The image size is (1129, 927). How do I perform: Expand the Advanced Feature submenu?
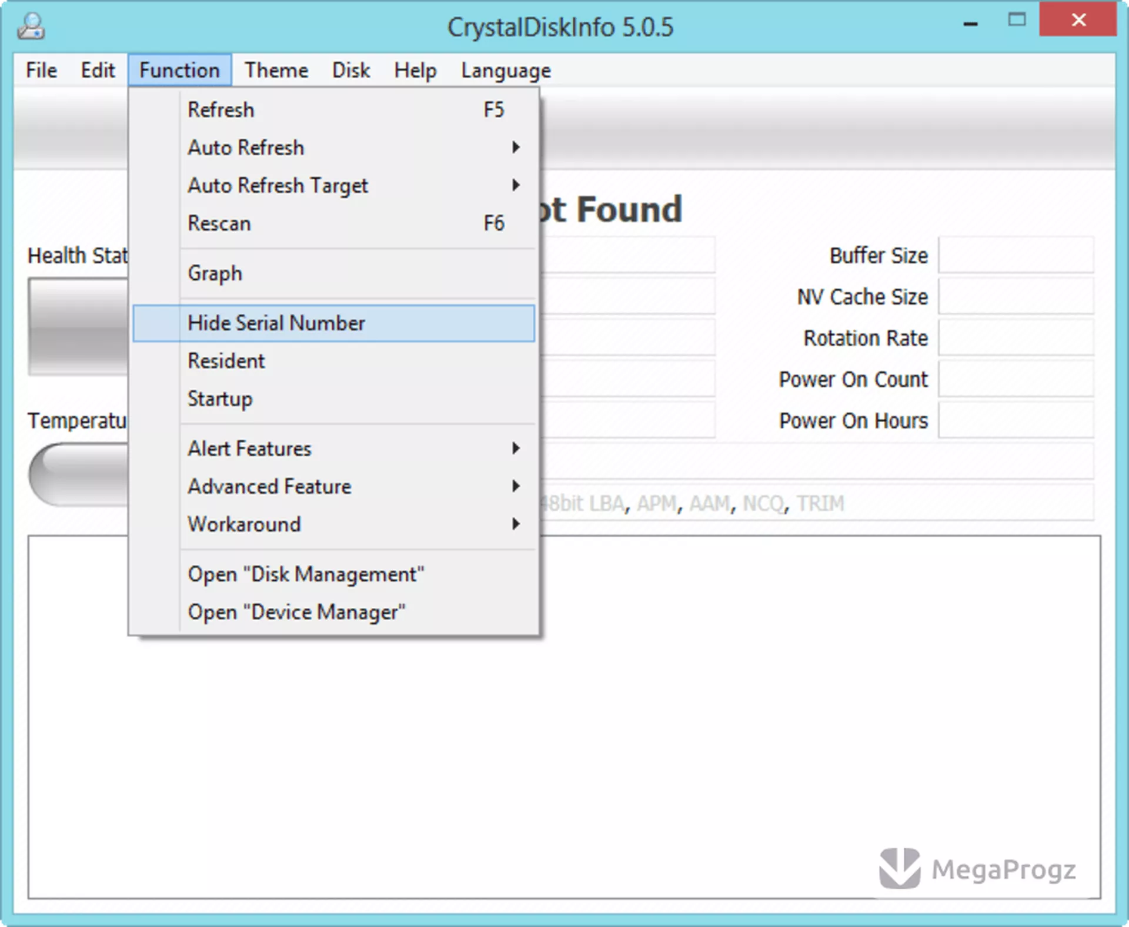point(333,486)
